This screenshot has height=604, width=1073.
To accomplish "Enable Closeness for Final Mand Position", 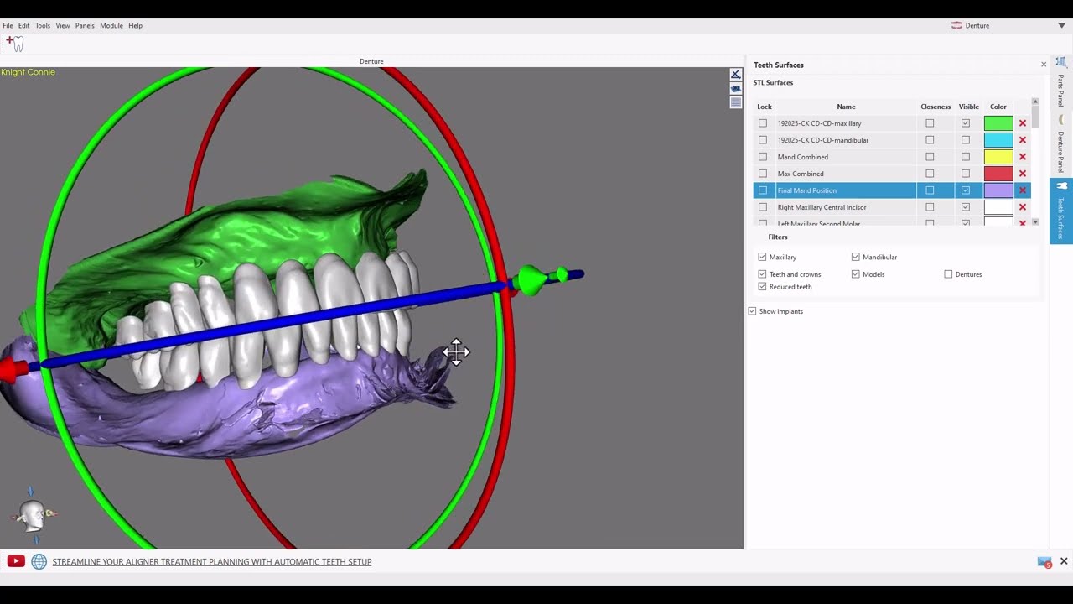I will coord(930,190).
